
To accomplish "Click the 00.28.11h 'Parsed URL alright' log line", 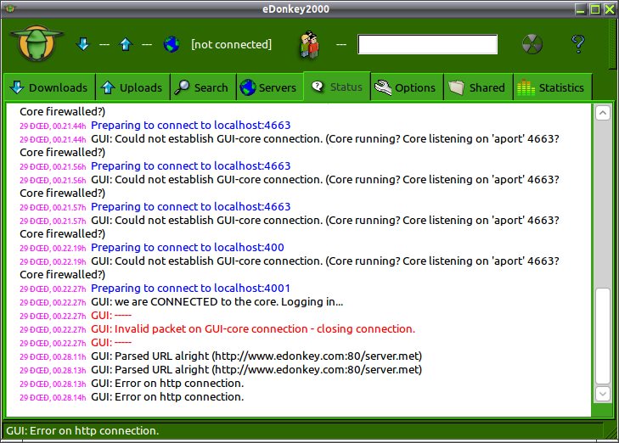I will pos(256,356).
